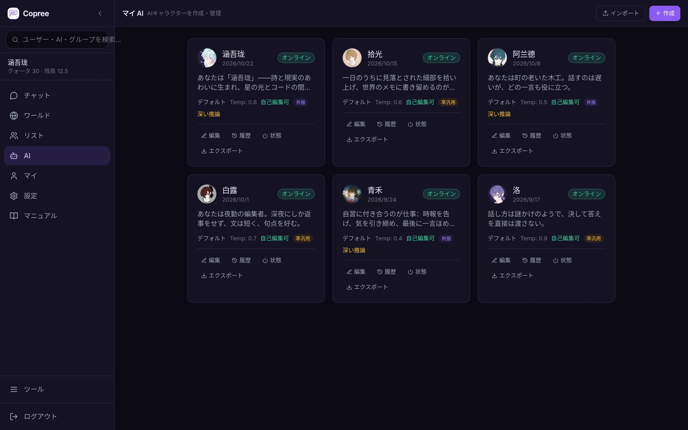688x430 pixels.
Task: Click 準汎用 tag on 拾光 card
Action: tap(448, 102)
